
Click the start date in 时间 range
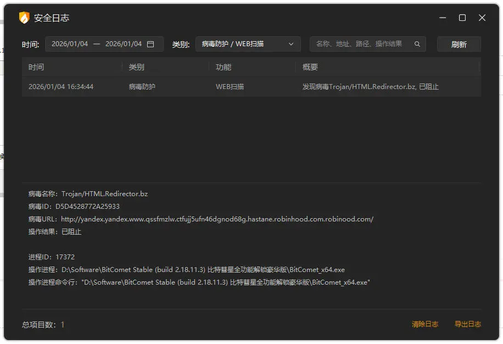[x=70, y=44]
